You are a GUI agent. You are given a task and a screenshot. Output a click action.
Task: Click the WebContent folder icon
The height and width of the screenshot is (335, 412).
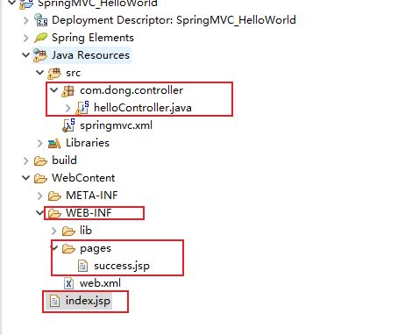coord(40,178)
